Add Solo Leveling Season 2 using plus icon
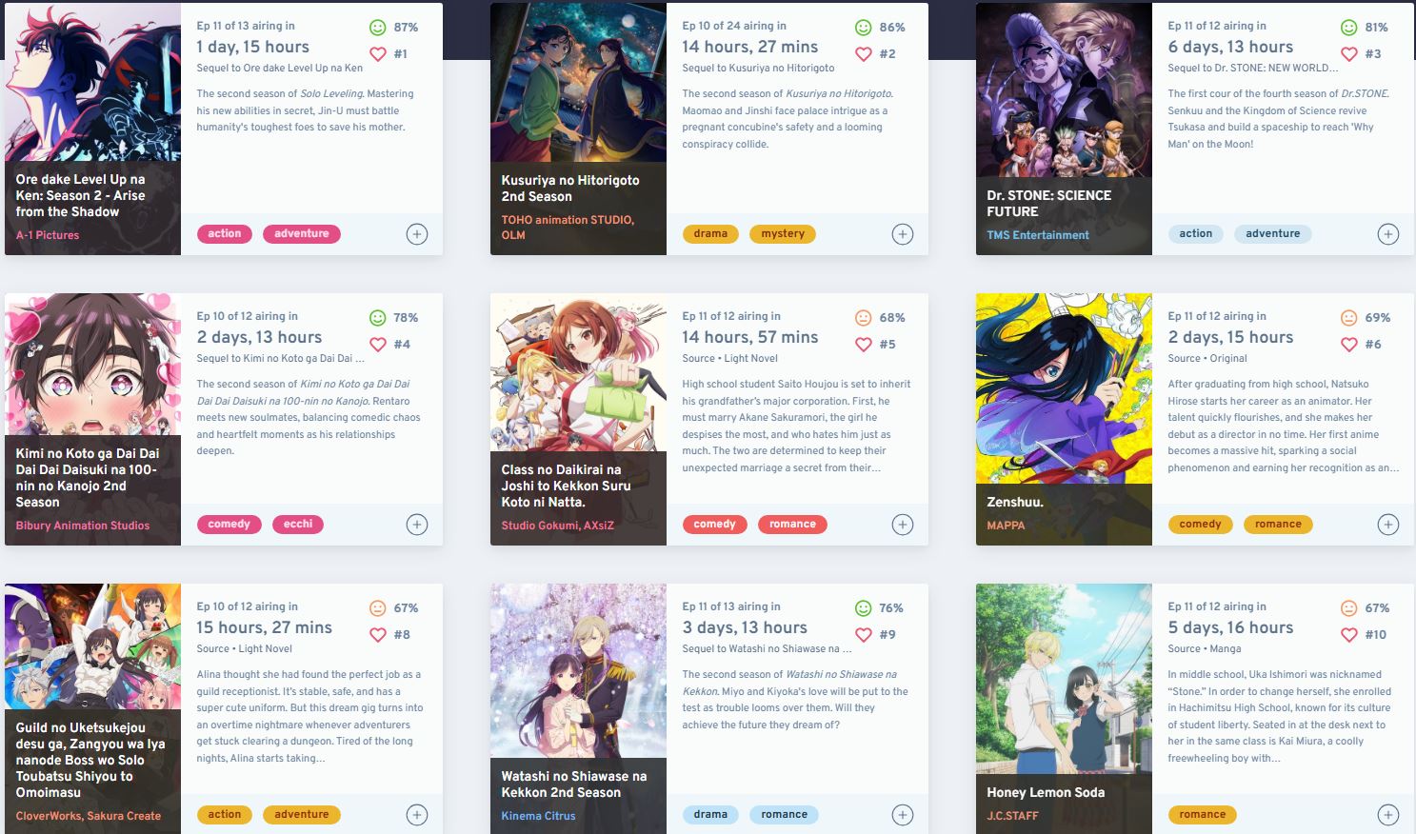 pyautogui.click(x=417, y=234)
